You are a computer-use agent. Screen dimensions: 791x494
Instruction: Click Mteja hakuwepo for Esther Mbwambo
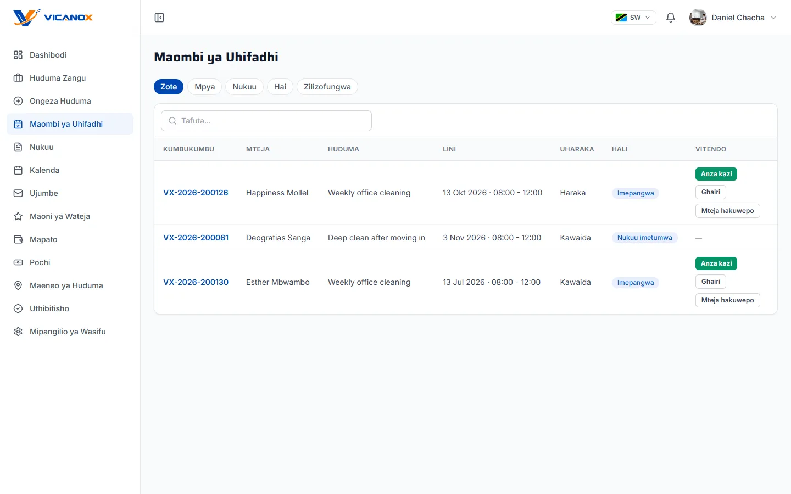click(x=728, y=300)
